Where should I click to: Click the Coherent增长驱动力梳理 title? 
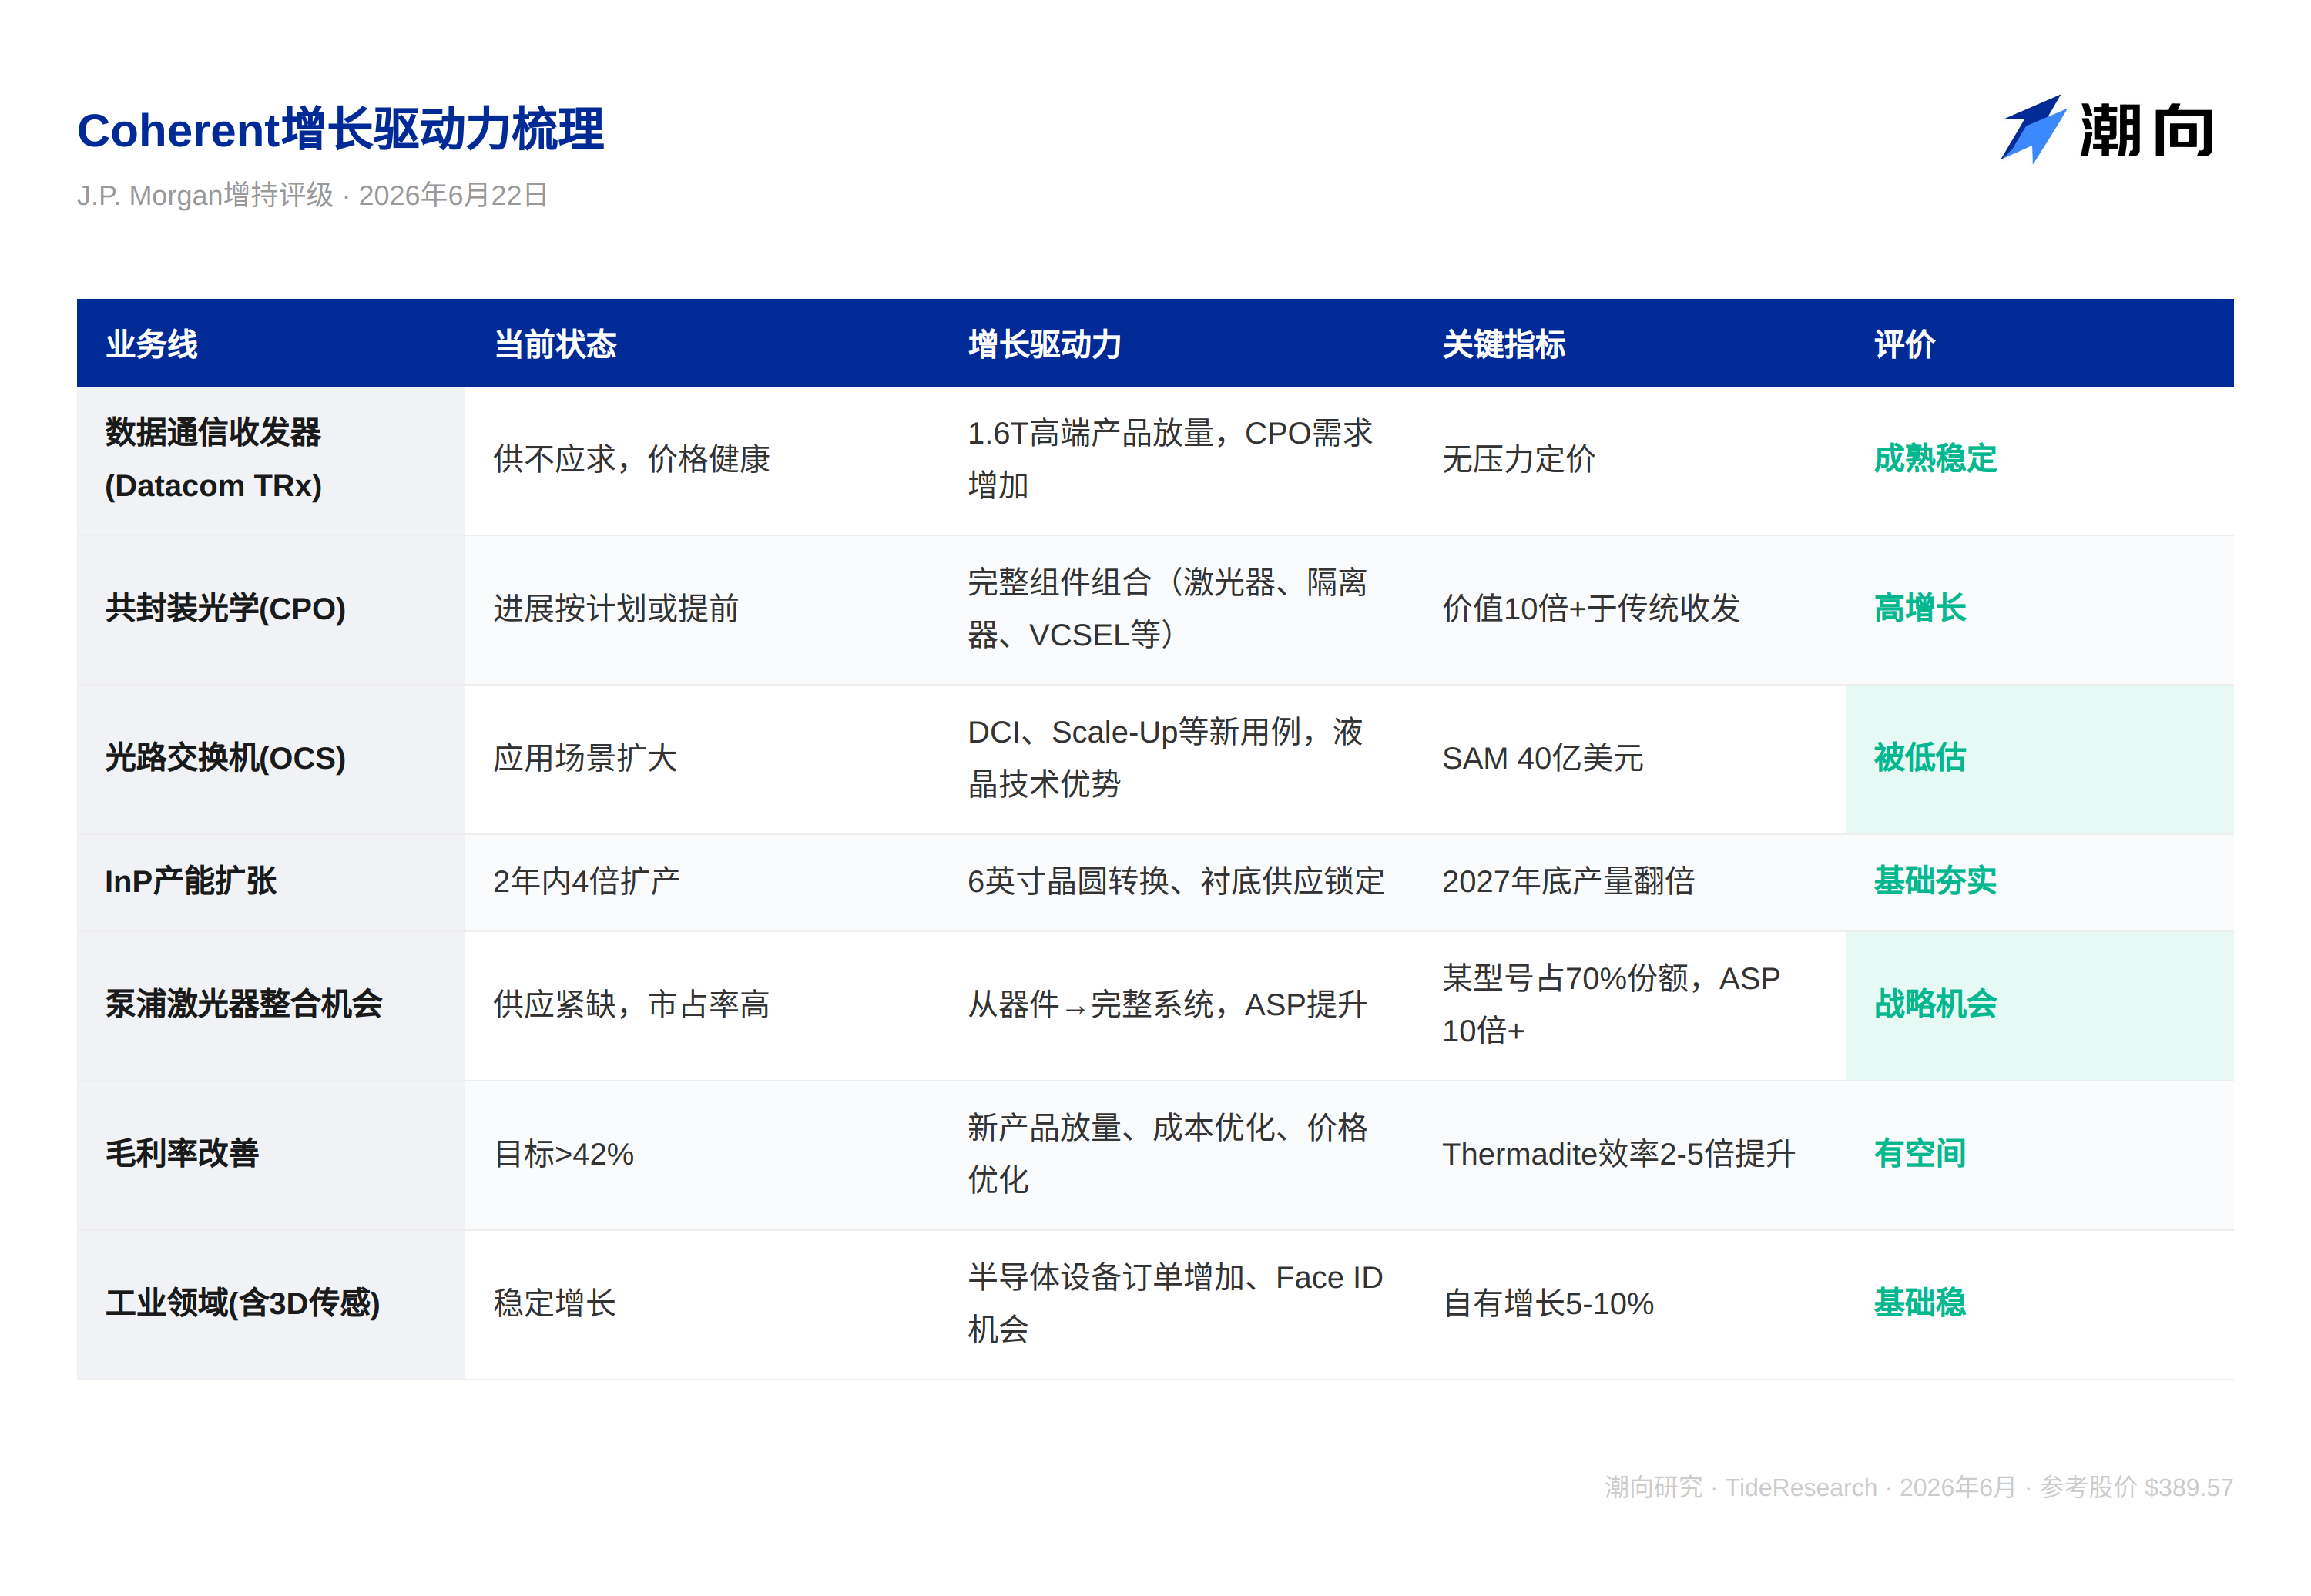(341, 130)
